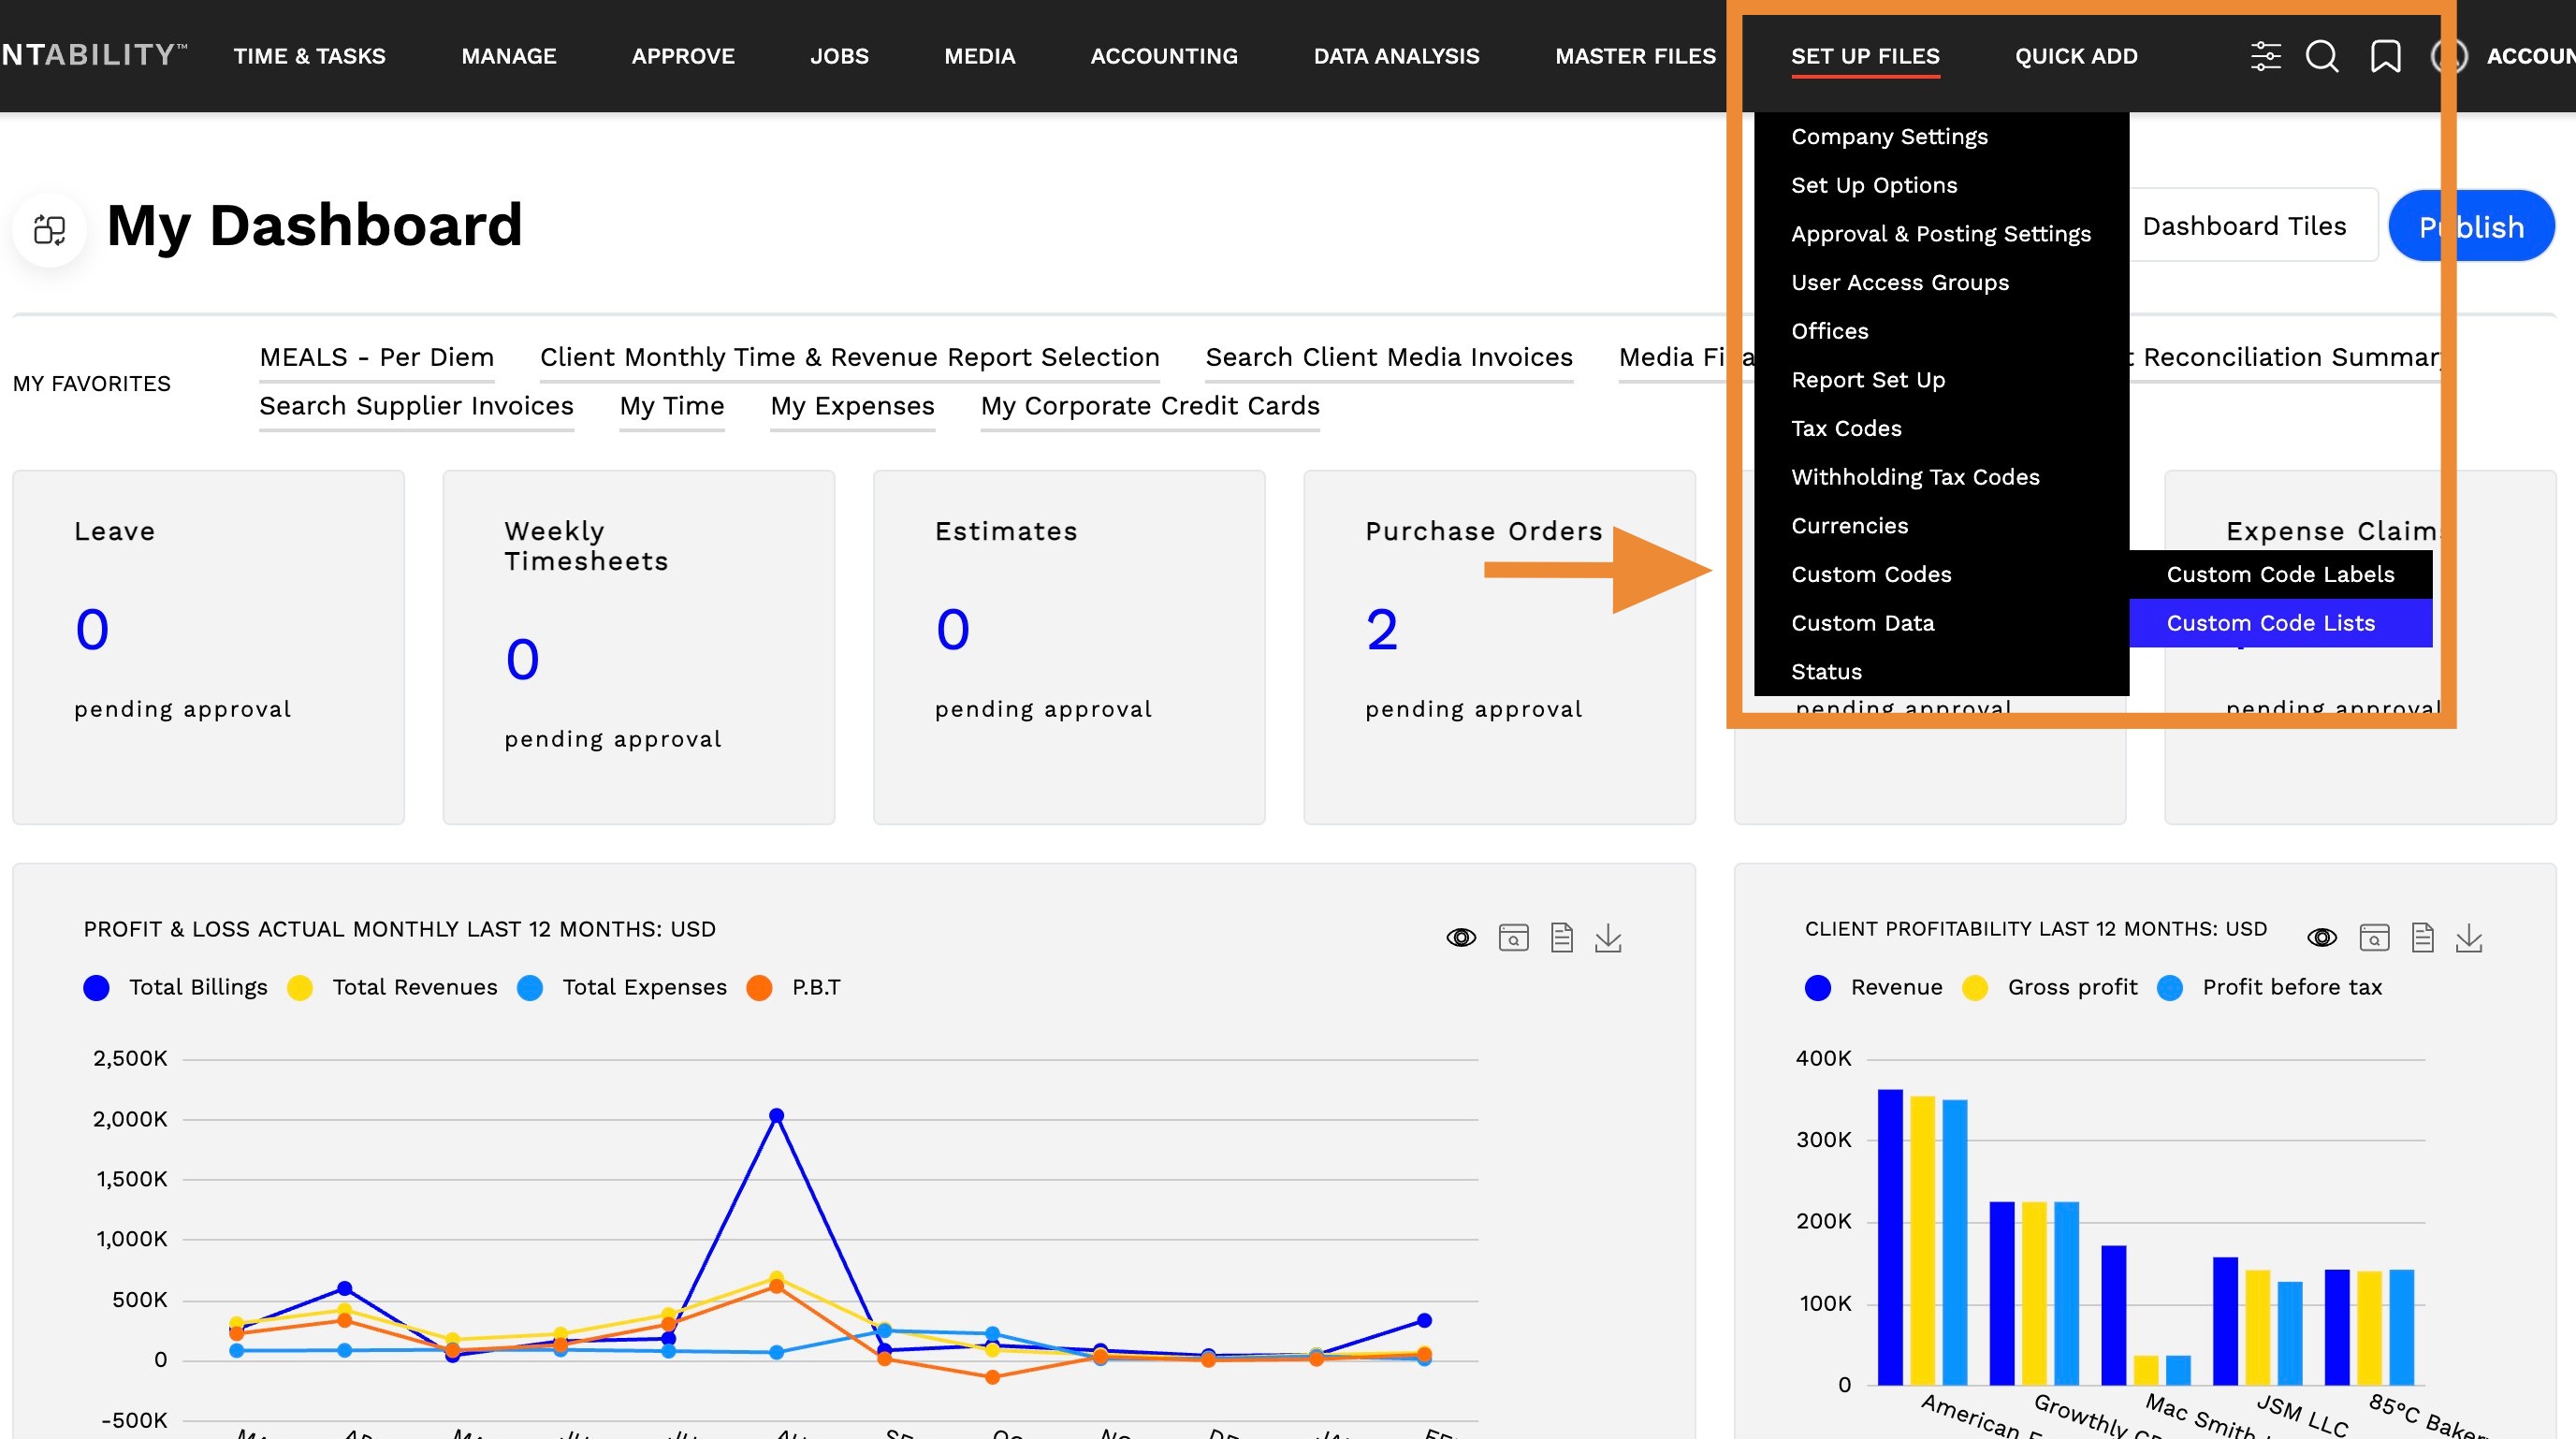Open data view icon on Client Profitability chart
The width and height of the screenshot is (2576, 1439).
[2374, 937]
